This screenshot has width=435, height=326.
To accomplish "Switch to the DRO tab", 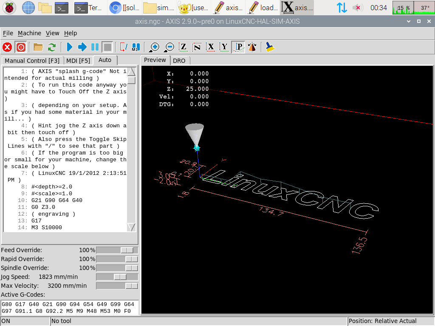I will (x=179, y=61).
